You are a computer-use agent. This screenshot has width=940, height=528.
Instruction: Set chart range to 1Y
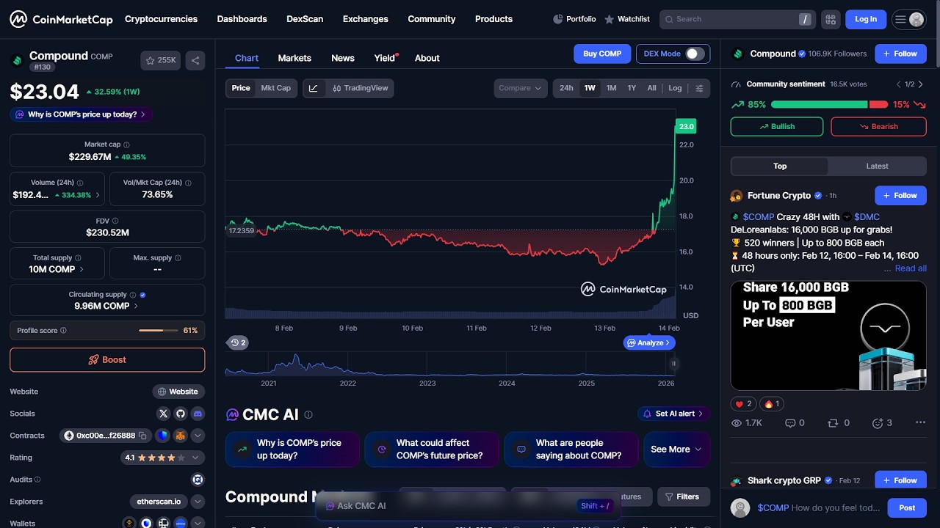point(632,88)
